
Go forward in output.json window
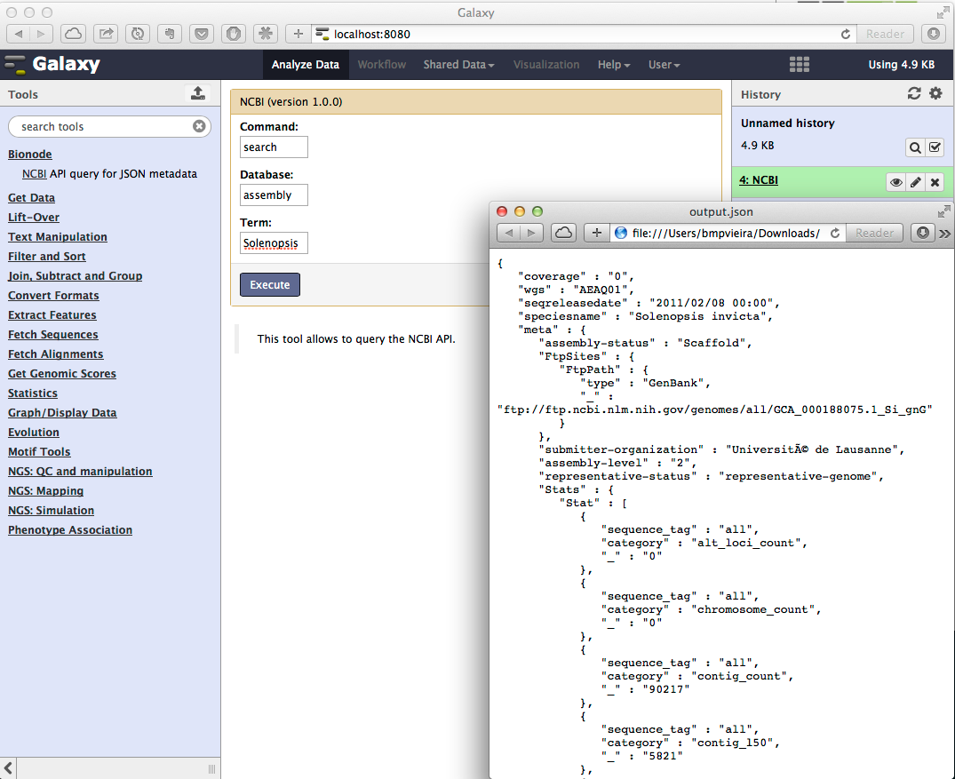[x=531, y=233]
